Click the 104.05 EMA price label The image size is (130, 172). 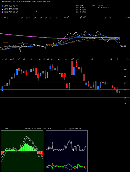point(123,46)
